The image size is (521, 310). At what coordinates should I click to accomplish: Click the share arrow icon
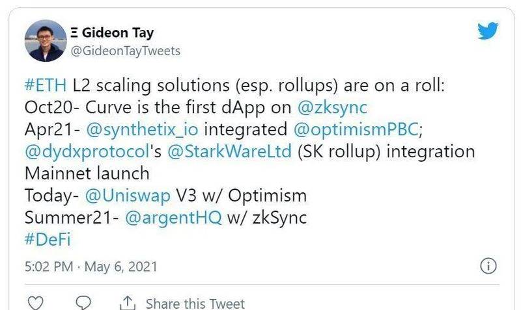coord(128,303)
